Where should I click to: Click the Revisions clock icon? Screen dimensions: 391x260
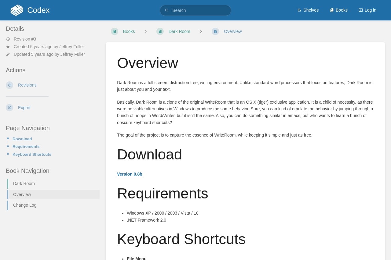tap(9, 85)
